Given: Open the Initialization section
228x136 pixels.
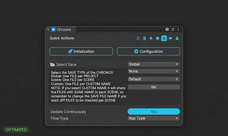Looking at the screenshot, I should point(81,51).
